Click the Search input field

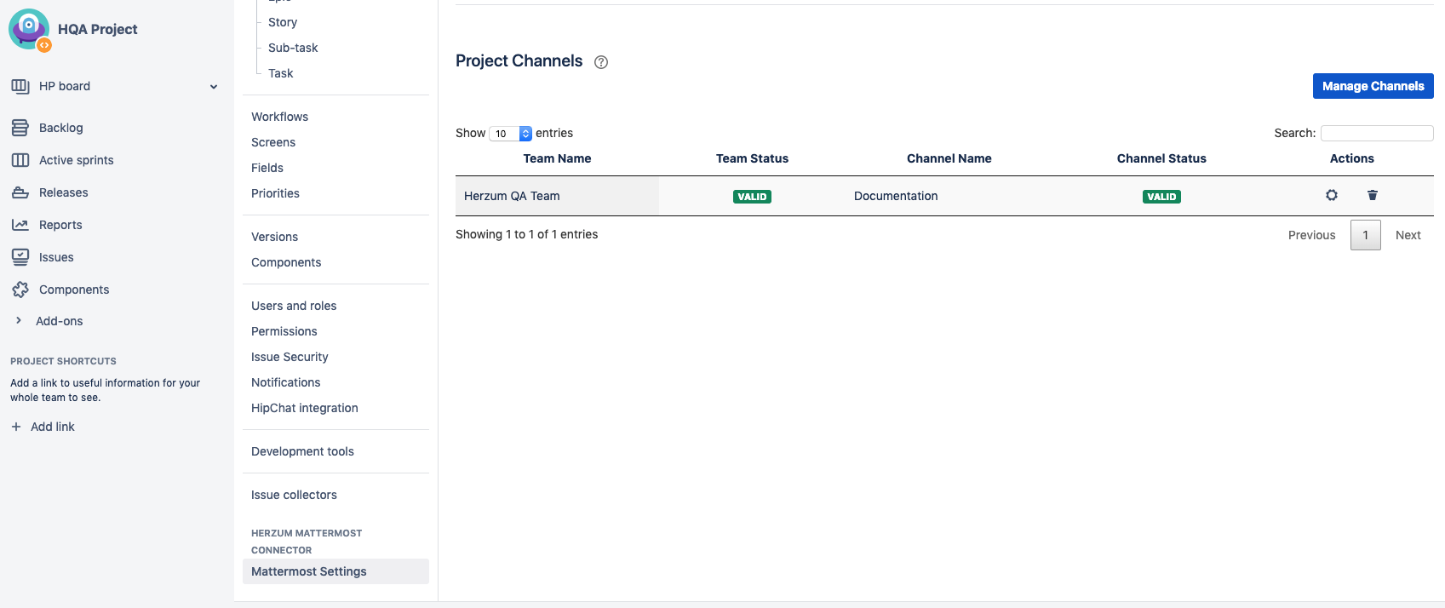1376,133
